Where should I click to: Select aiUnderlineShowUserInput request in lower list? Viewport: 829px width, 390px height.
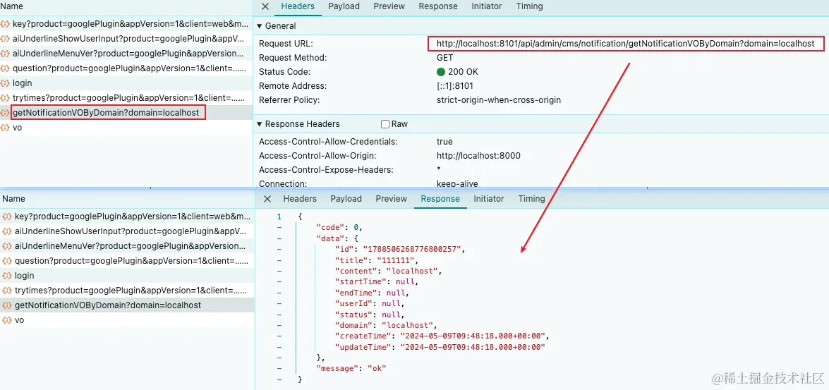pyautogui.click(x=127, y=231)
